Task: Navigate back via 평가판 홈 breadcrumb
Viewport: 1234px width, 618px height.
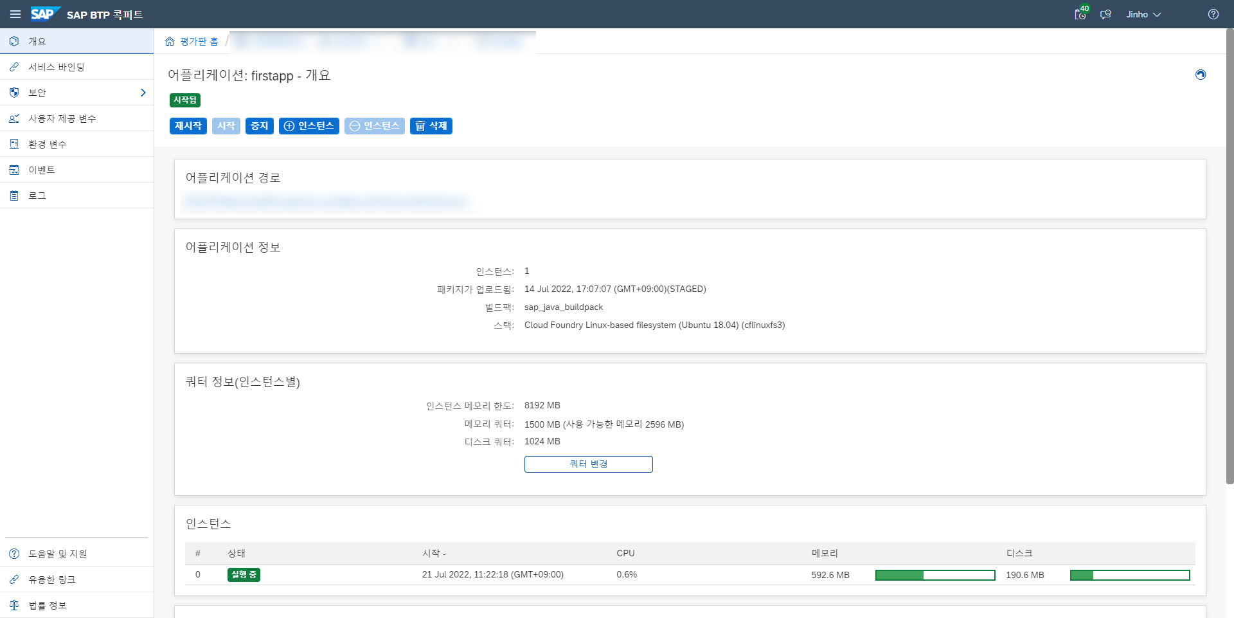Action: [199, 41]
